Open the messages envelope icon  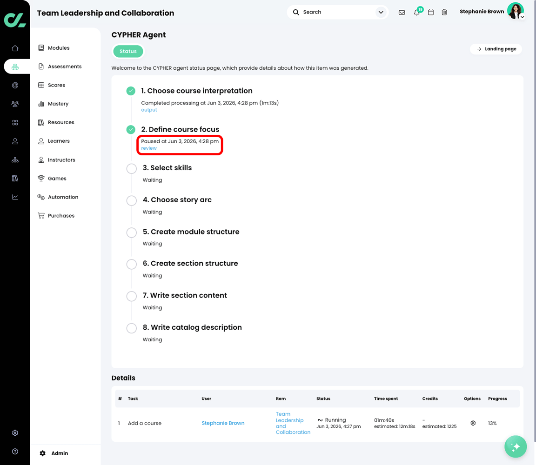click(402, 12)
